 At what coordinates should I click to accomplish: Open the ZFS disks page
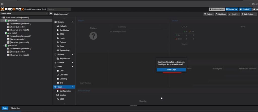click(x=61, y=83)
